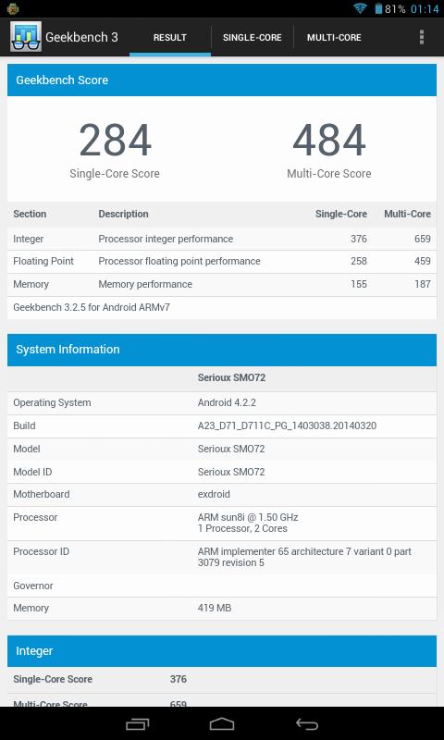Tap the Geekbench Score section header
Viewport: 444px width, 740px height.
pyautogui.click(x=222, y=80)
